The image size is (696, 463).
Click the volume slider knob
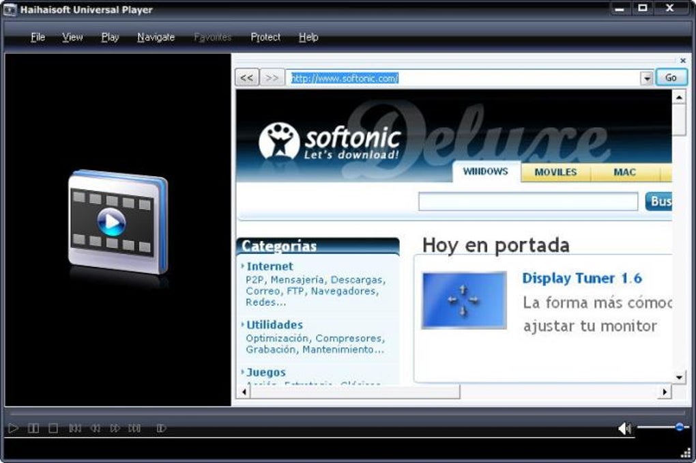click(x=680, y=427)
